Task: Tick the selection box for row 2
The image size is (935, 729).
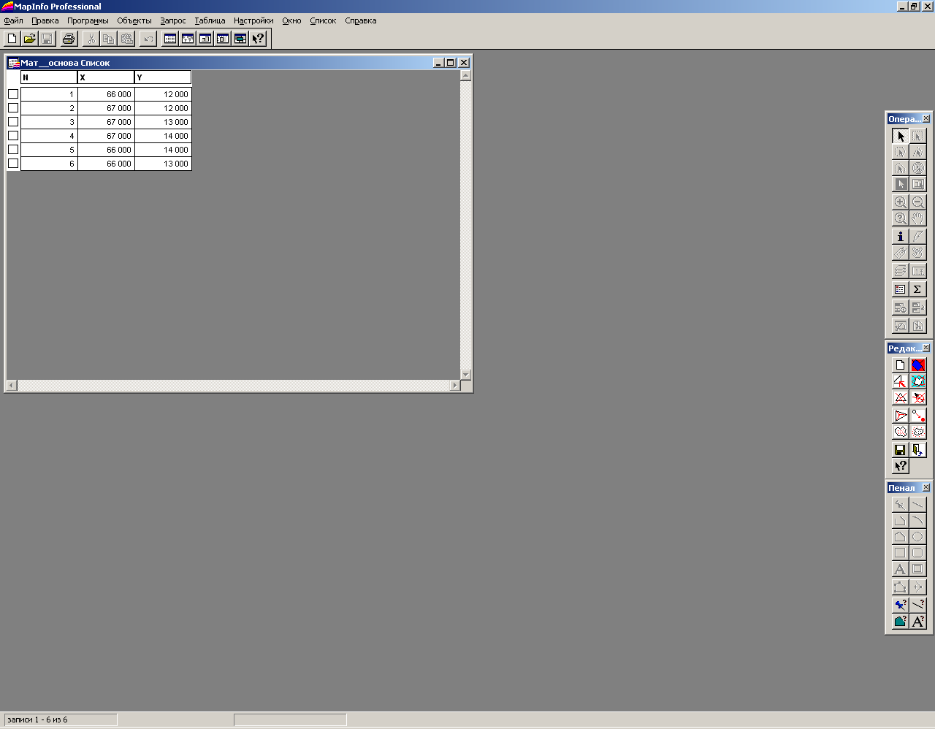Action: 13,108
